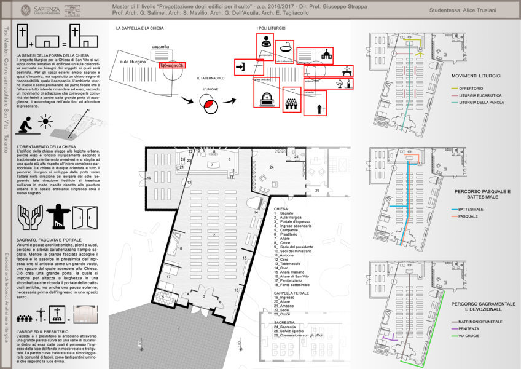
Task: Click the orange Pasquale legend line
Action: [x=454, y=216]
